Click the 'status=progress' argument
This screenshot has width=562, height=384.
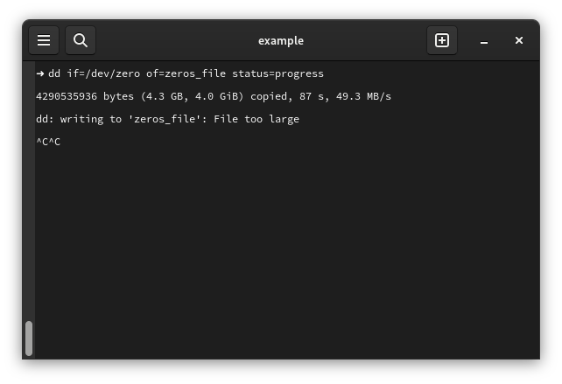click(277, 73)
